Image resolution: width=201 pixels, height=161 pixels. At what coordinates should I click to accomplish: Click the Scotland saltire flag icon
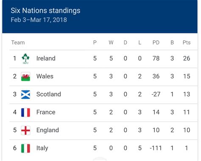point(25,94)
